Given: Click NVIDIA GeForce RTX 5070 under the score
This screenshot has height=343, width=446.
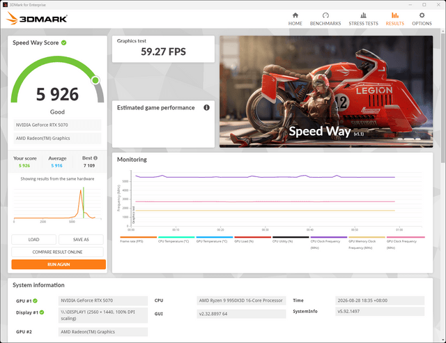Looking at the screenshot, I should 57,125.
